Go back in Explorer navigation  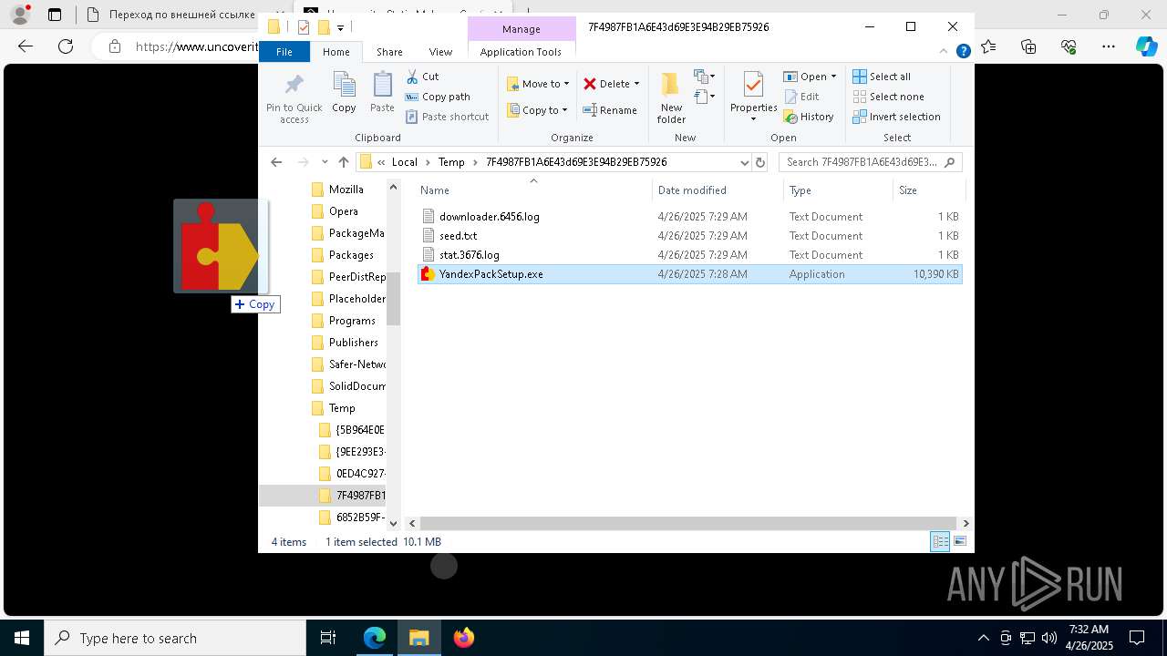click(276, 162)
